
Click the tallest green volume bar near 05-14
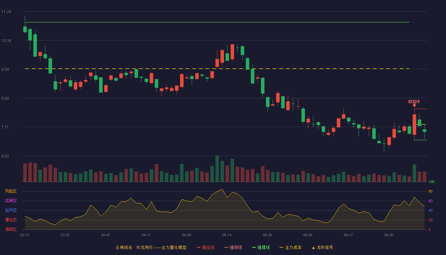pyautogui.click(x=217, y=169)
